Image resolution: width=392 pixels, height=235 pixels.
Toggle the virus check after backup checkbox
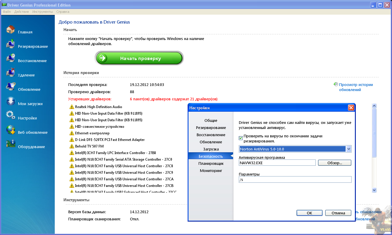(241, 138)
